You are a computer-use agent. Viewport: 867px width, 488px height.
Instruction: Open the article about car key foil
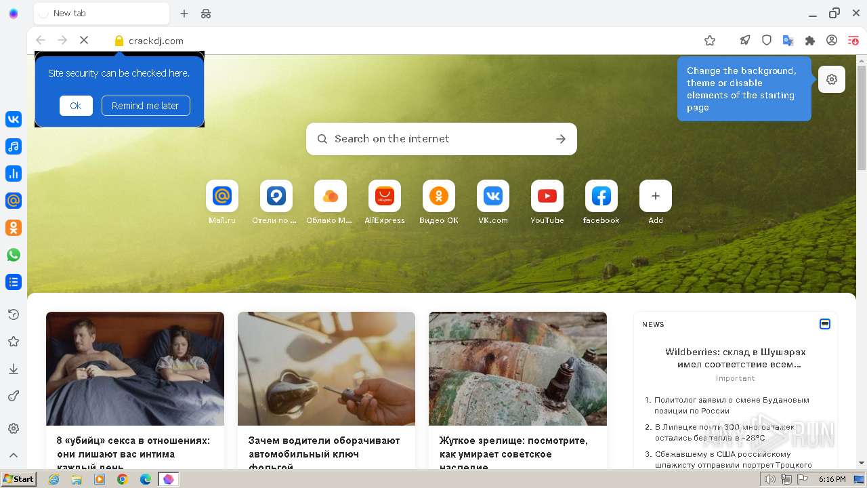(x=326, y=390)
